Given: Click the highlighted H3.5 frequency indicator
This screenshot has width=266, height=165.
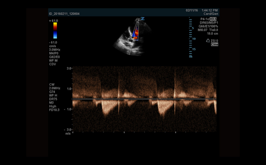Looking at the screenshot, I should click(x=214, y=19).
